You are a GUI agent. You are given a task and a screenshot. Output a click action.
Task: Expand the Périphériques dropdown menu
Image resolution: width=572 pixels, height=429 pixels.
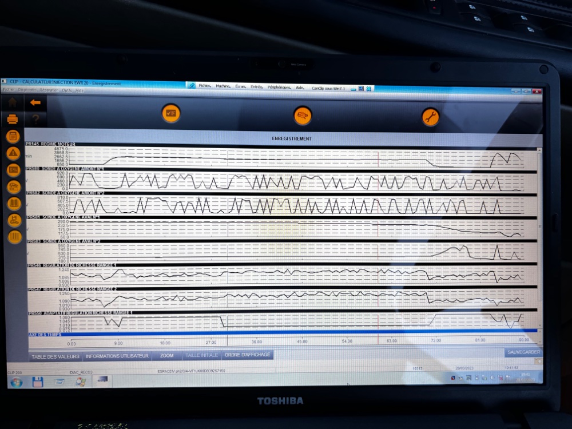coord(279,87)
